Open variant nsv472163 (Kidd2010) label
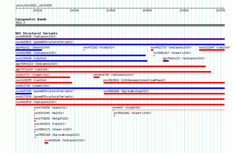232x153 pixels. tap(99, 47)
